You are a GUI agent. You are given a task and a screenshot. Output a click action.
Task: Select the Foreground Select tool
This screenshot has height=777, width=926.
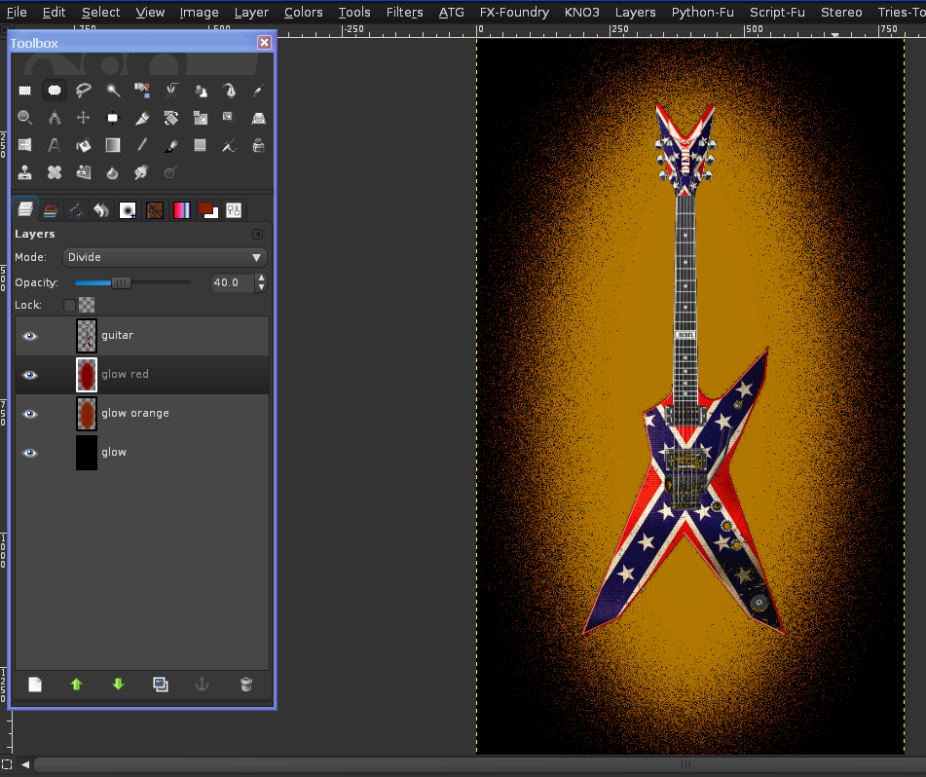(x=201, y=91)
